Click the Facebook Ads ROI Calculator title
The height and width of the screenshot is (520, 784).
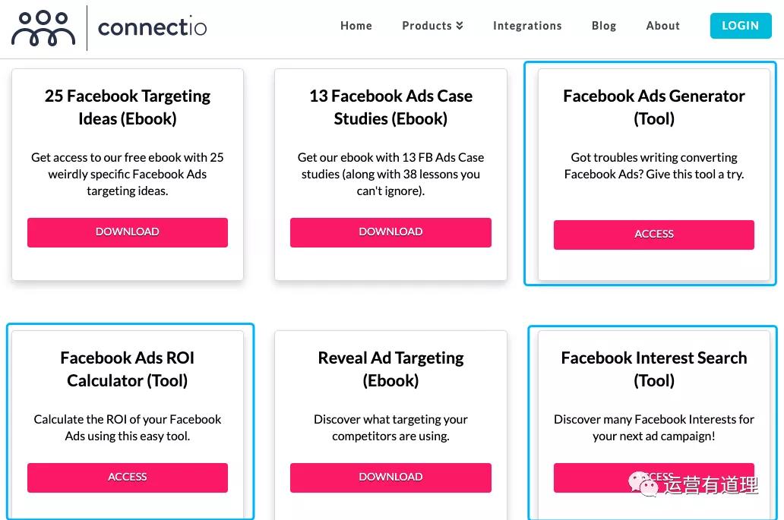coord(128,369)
